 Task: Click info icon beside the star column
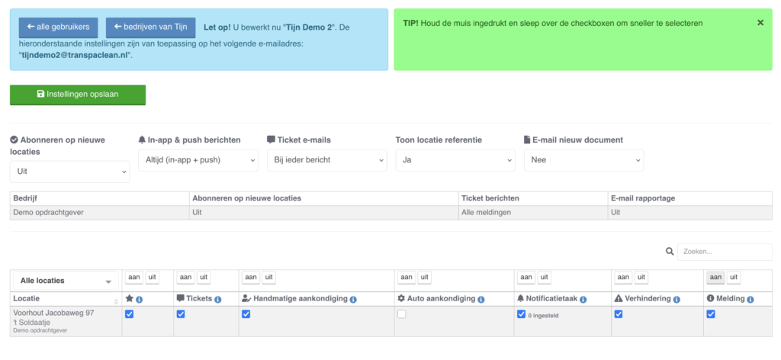coord(140,299)
